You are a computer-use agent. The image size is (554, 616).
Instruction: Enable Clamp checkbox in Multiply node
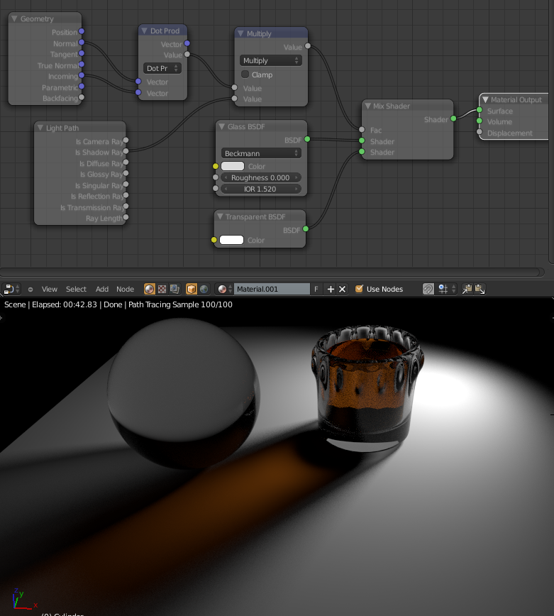(x=245, y=75)
